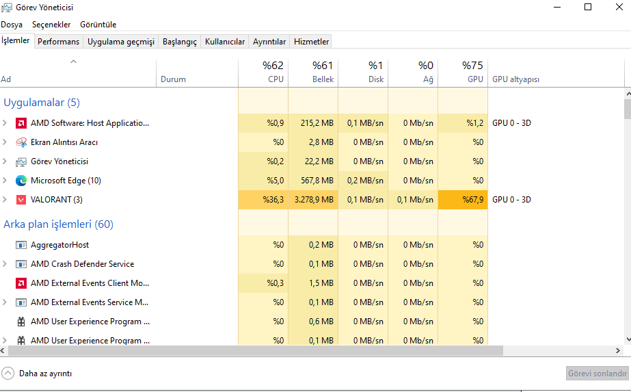The height and width of the screenshot is (392, 631).
Task: Click the VALORANT game icon
Action: tap(21, 200)
